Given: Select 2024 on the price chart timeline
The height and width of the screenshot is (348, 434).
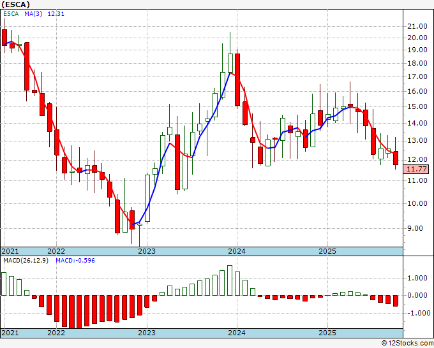Looking at the screenshot, I should click(237, 251).
